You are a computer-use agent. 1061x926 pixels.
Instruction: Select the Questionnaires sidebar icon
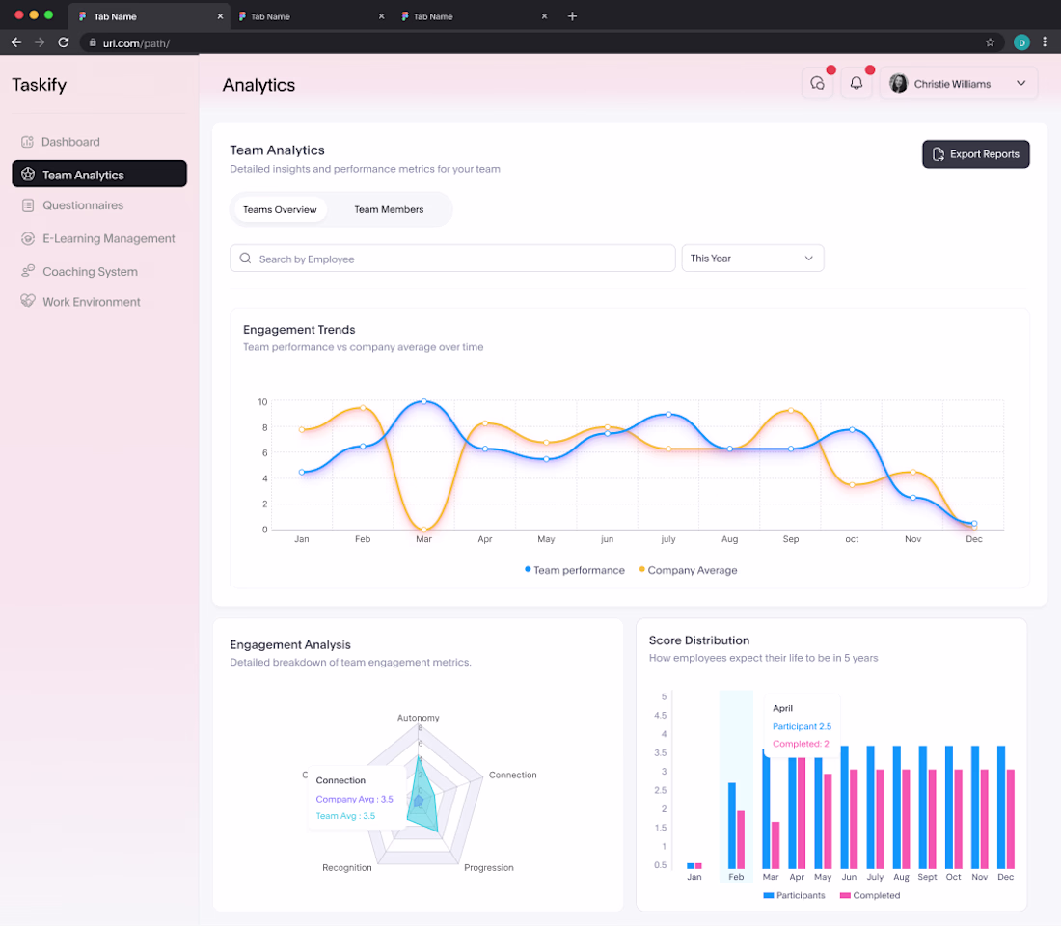pos(28,205)
